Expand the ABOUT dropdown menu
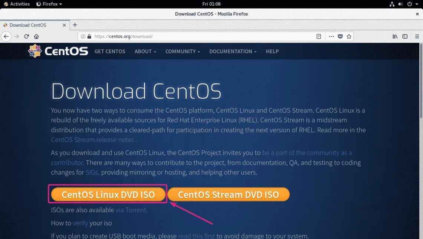This screenshot has width=423, height=239. [x=145, y=51]
